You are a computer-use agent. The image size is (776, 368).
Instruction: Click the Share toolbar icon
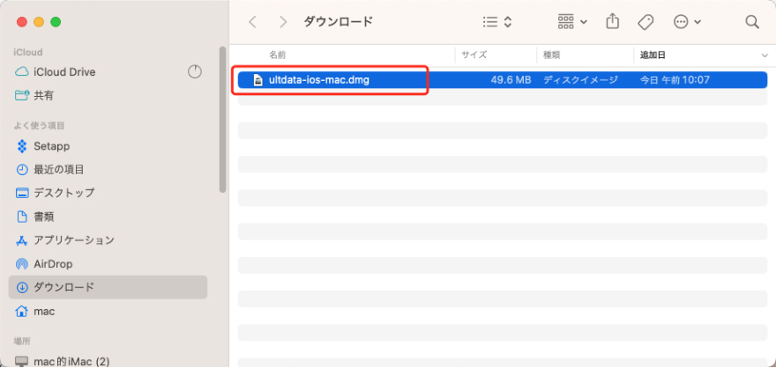(613, 22)
